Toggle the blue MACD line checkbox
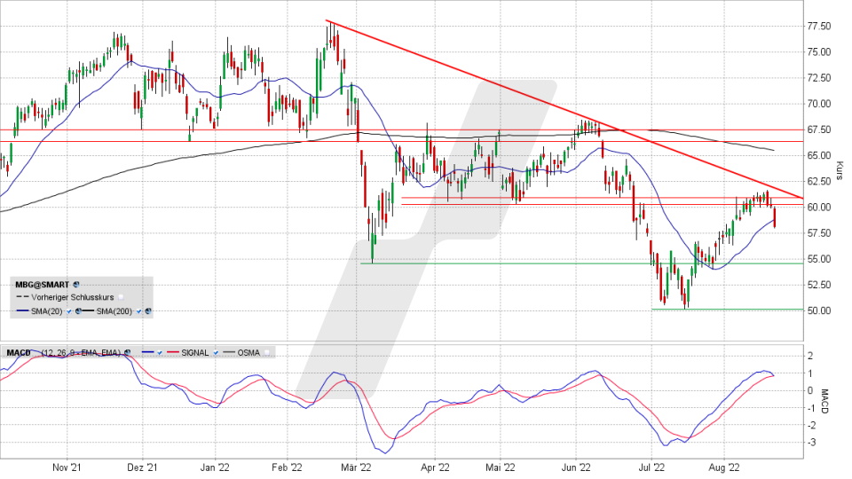Viewport: 852px width, 479px height. 160,352
